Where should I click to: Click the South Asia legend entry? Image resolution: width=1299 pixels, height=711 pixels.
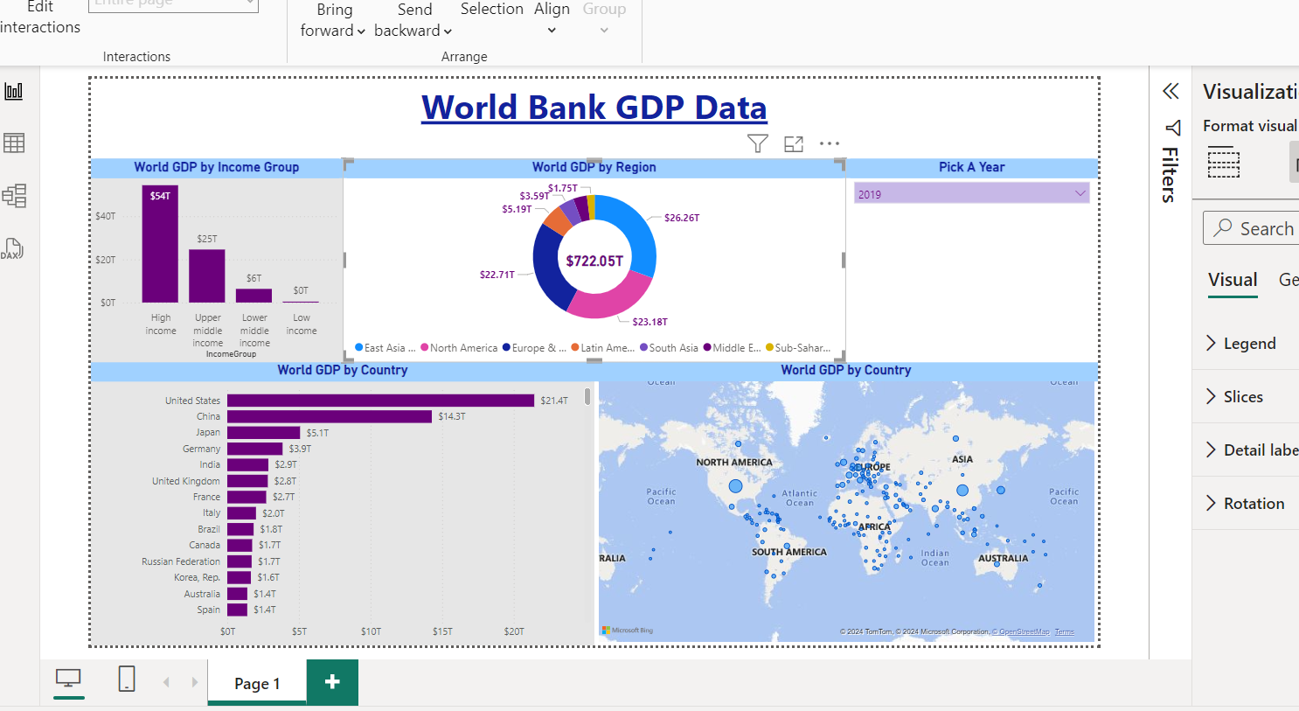tap(669, 347)
